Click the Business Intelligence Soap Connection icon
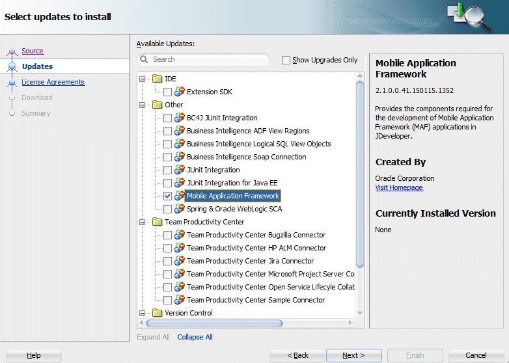 (x=180, y=157)
